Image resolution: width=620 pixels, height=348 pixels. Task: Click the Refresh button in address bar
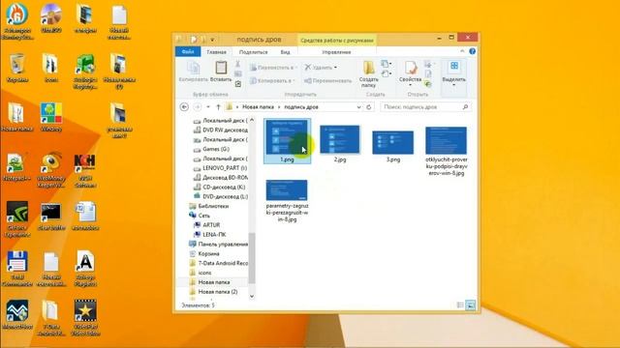[369, 107]
